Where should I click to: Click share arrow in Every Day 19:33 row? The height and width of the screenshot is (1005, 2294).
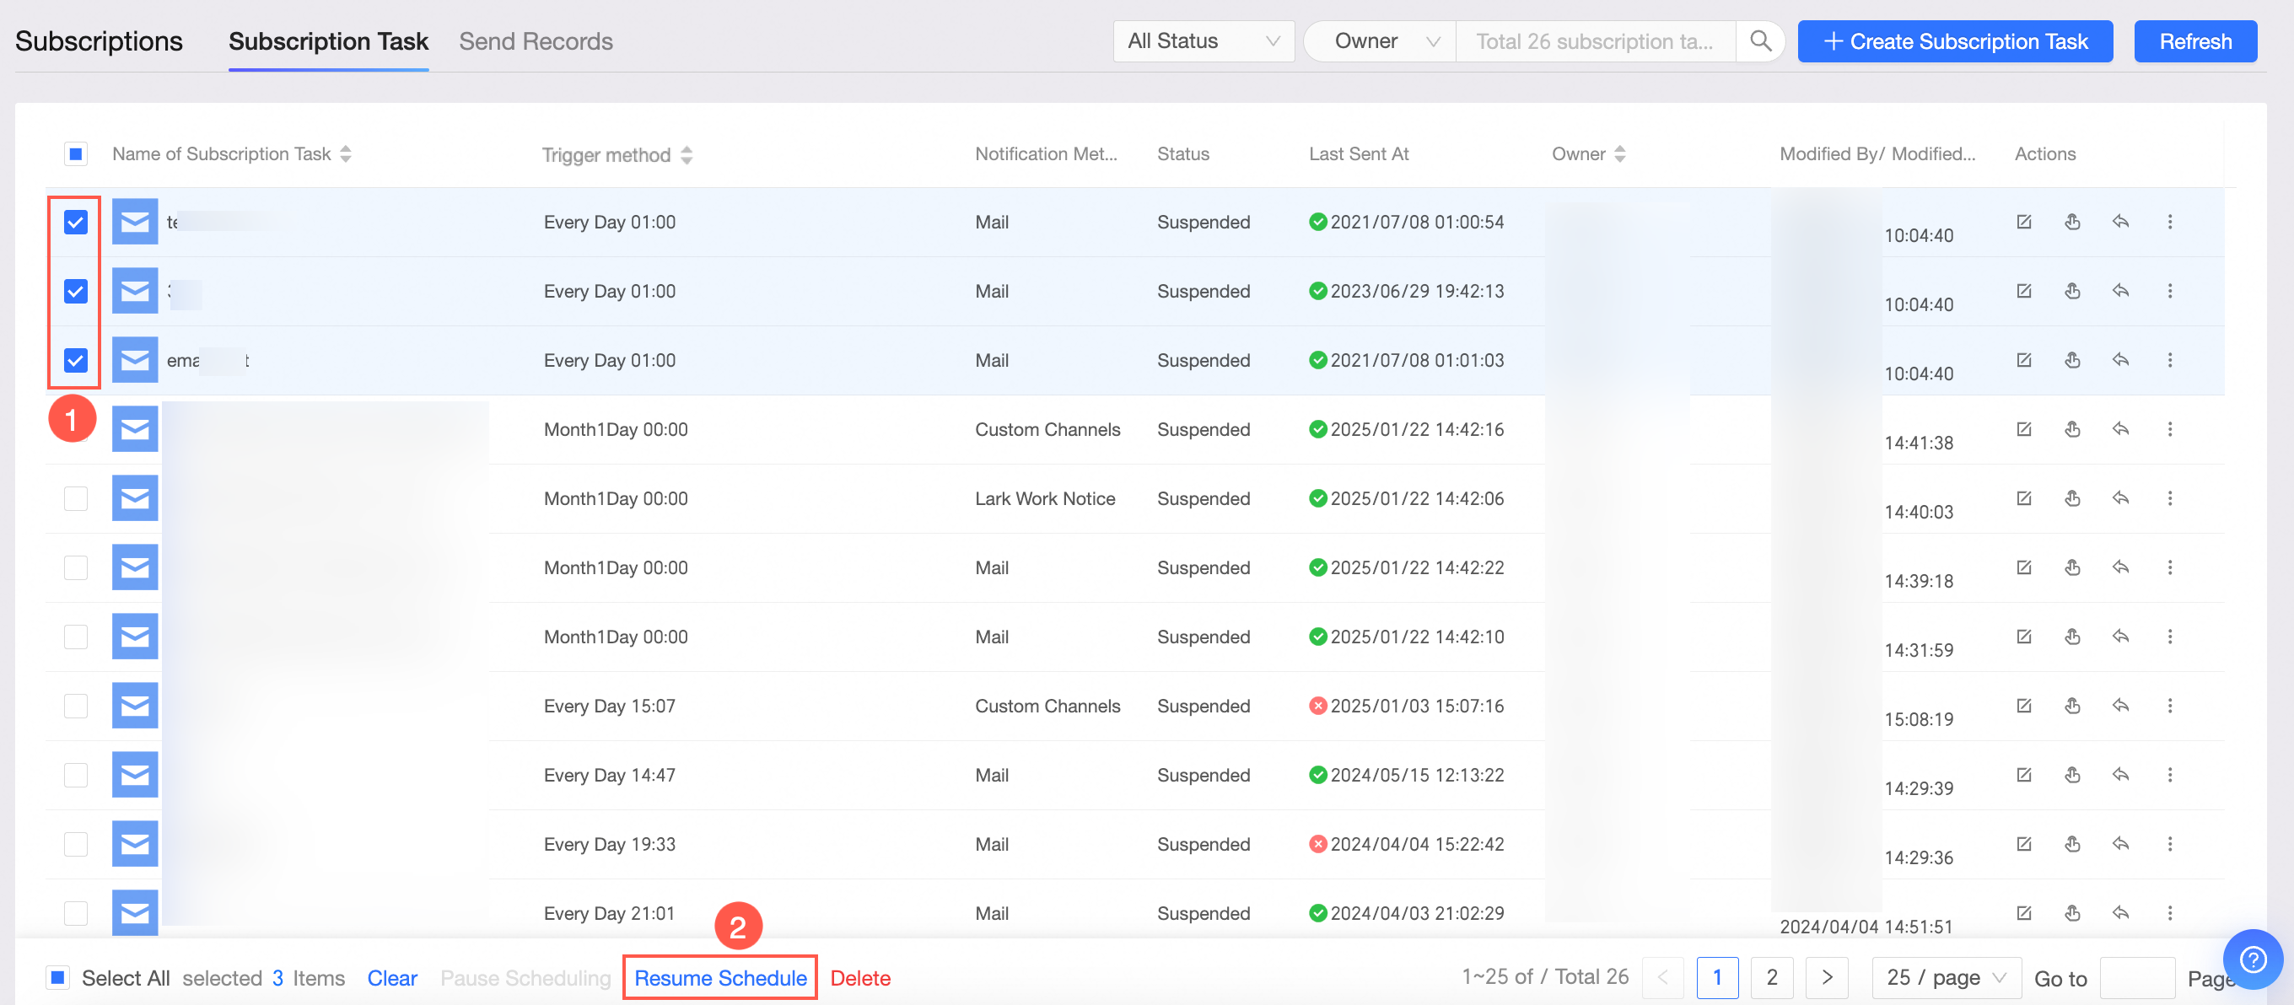click(x=2120, y=844)
